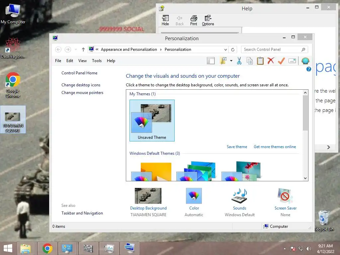This screenshot has width=340, height=255.
Task: Click the Help window right scroll arrow
Action: click(x=328, y=147)
